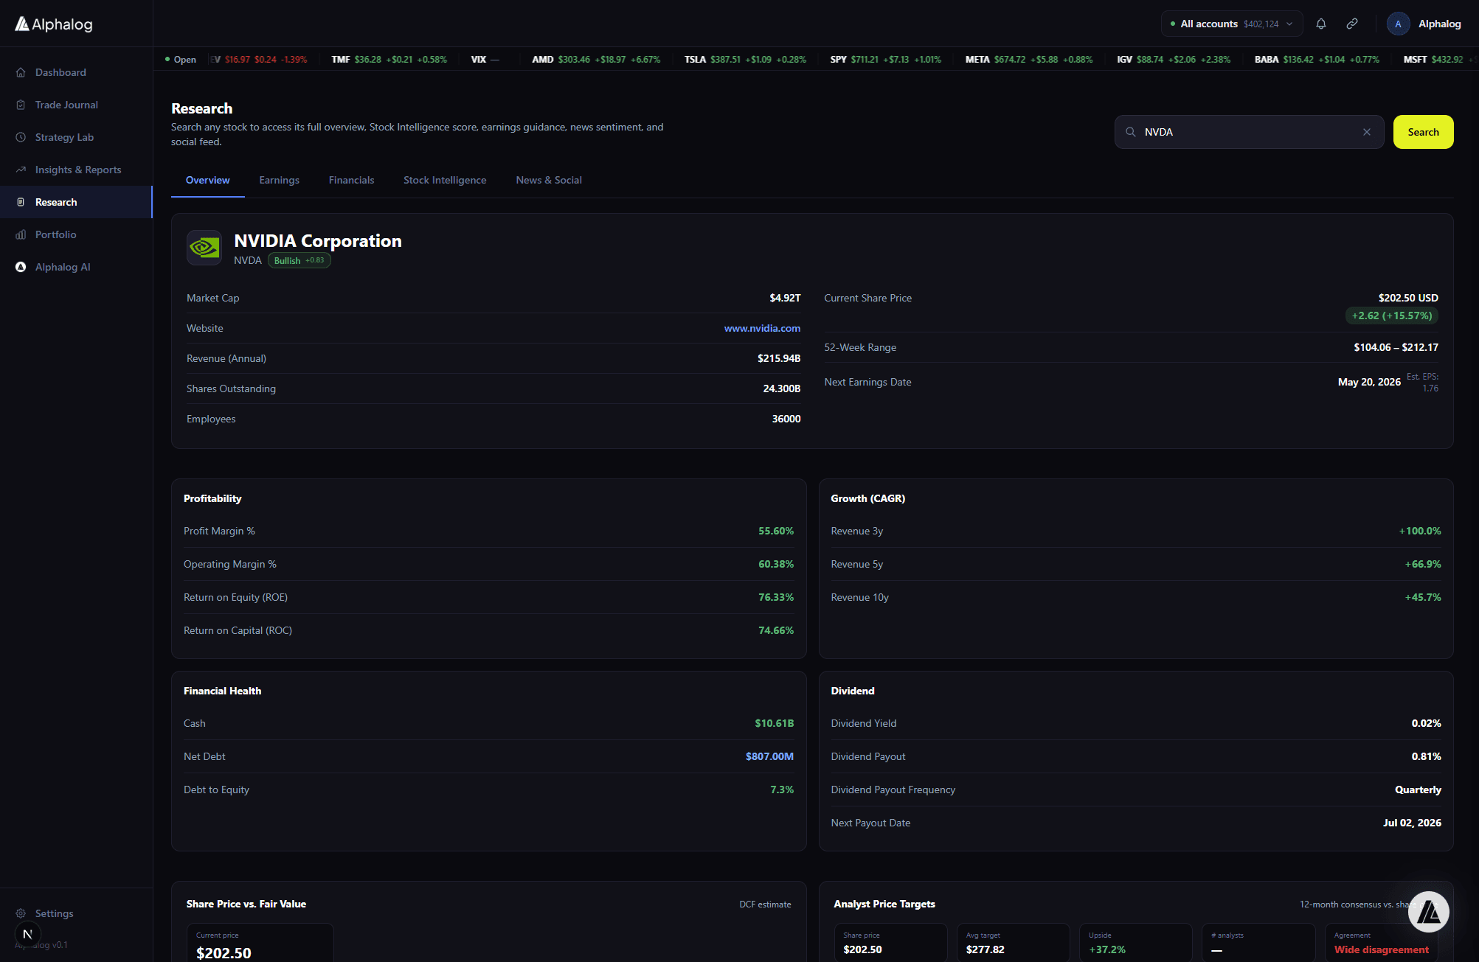Open the Stock Intelligence tab

tap(445, 181)
